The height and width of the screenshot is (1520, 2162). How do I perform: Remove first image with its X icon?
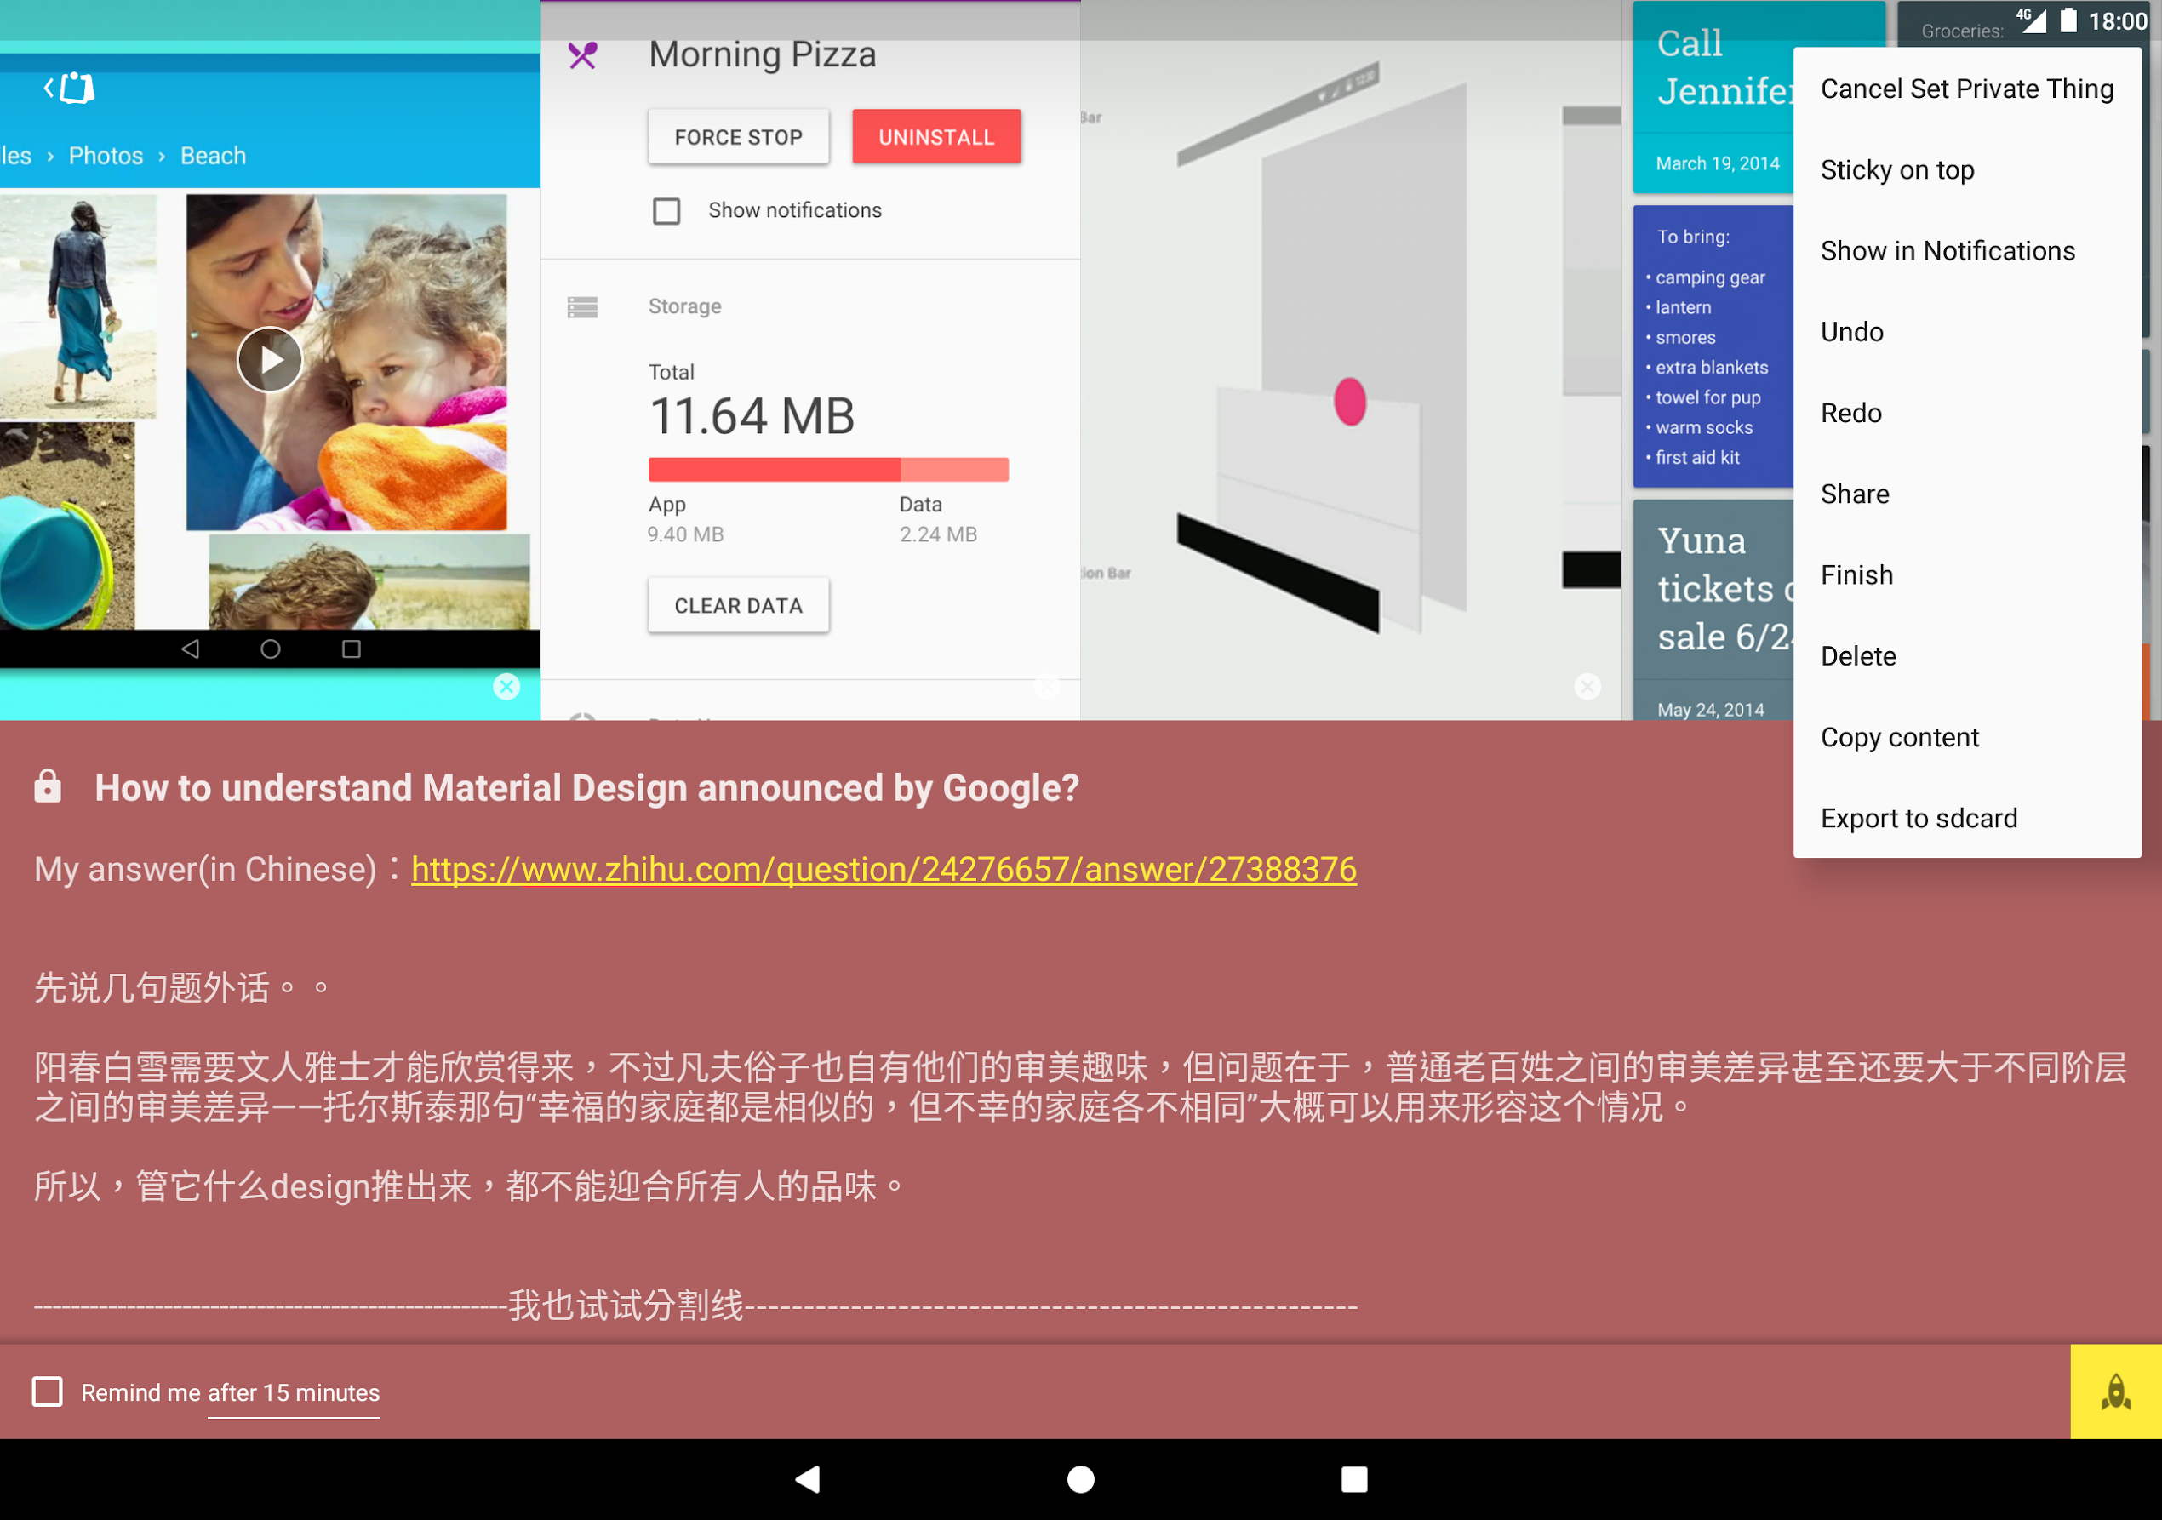(x=506, y=687)
